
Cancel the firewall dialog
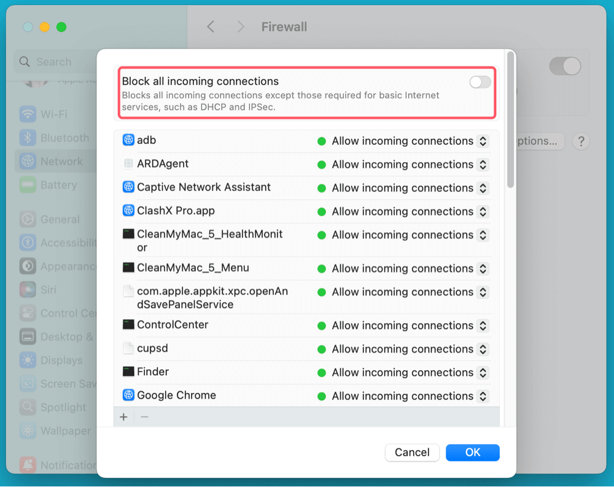coord(411,452)
